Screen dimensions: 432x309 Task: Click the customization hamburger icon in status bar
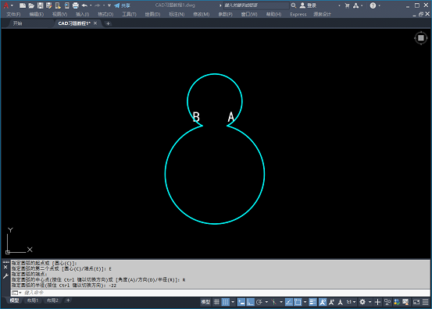tap(425, 302)
